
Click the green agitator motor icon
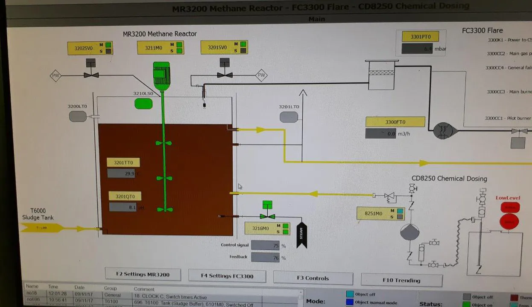(x=161, y=76)
